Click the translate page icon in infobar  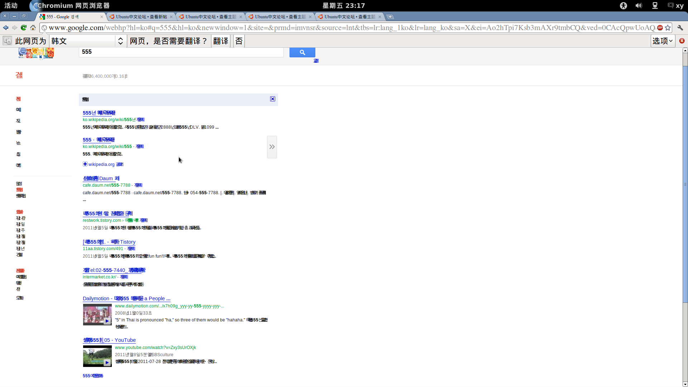[8, 41]
